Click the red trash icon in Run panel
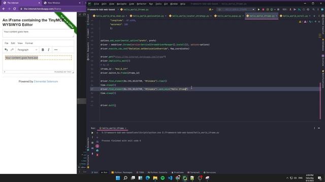This screenshot has height=182, width=325. 97,155
